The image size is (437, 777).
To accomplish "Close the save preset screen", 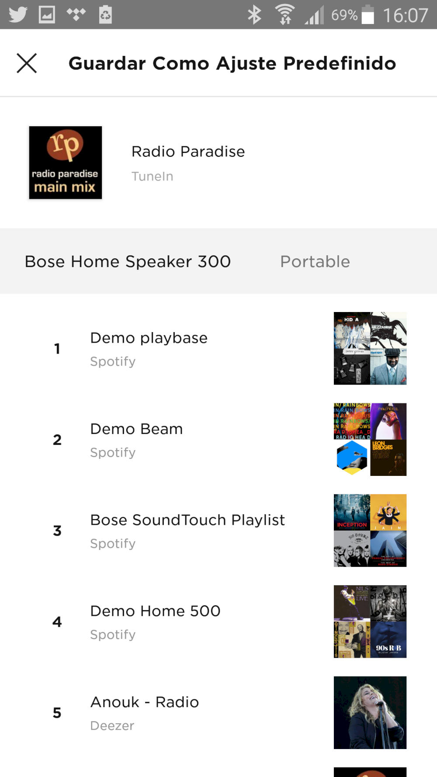I will click(x=27, y=63).
